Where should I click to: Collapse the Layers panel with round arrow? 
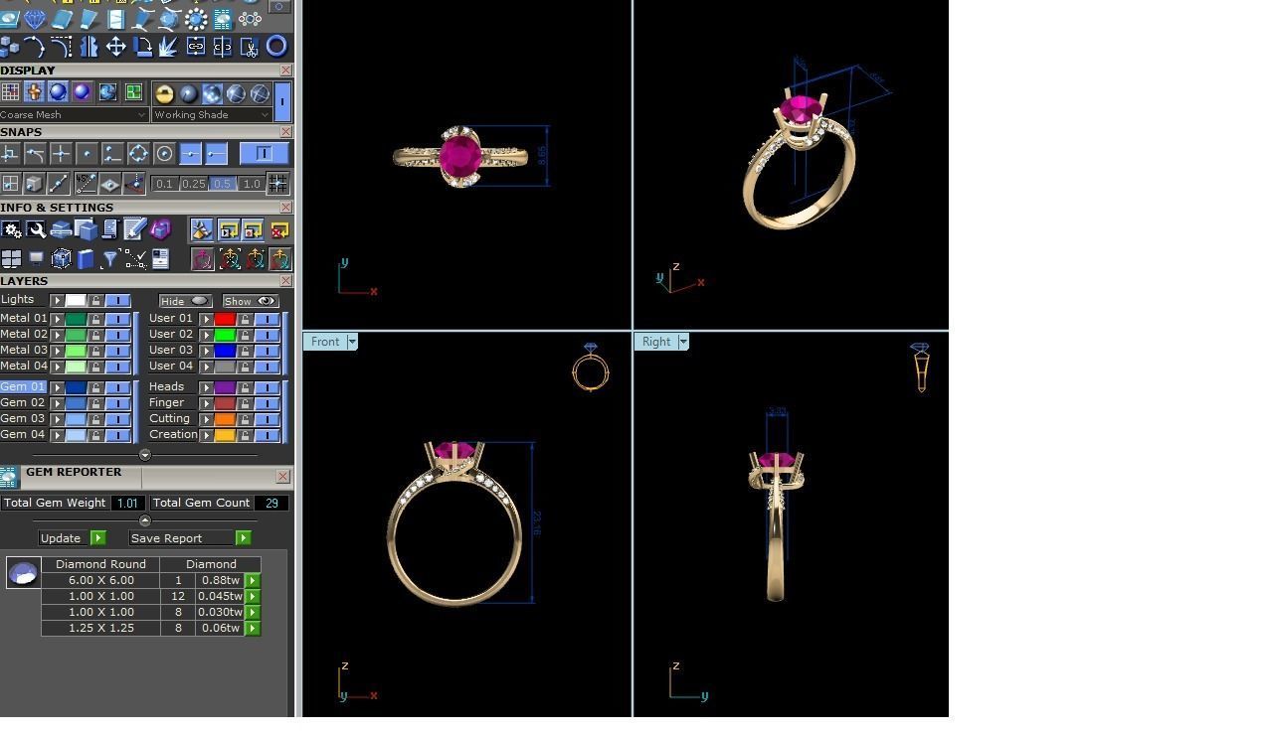[x=145, y=455]
